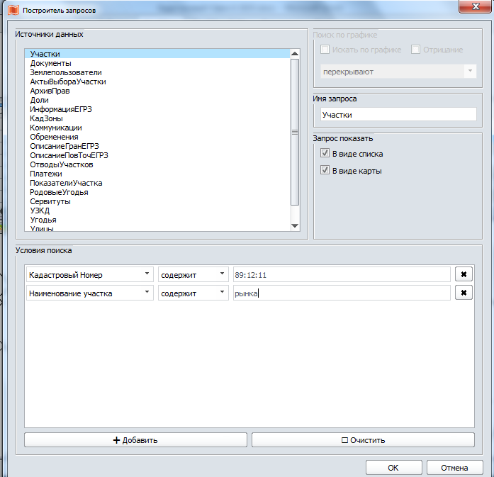494x477 pixels.
Task: Delete the Наименование участка condition row
Action: 464,293
